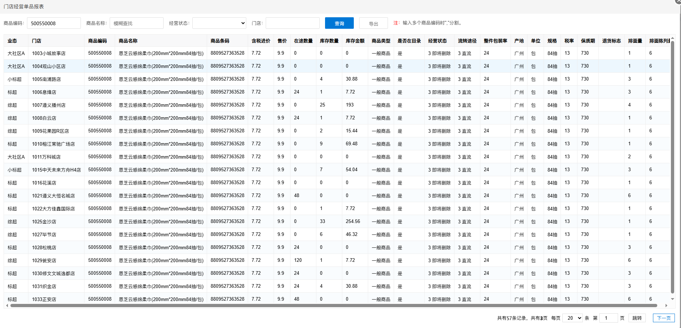Click the 在途数量 column header
Image resolution: width=681 pixels, height=328 pixels.
click(303, 41)
